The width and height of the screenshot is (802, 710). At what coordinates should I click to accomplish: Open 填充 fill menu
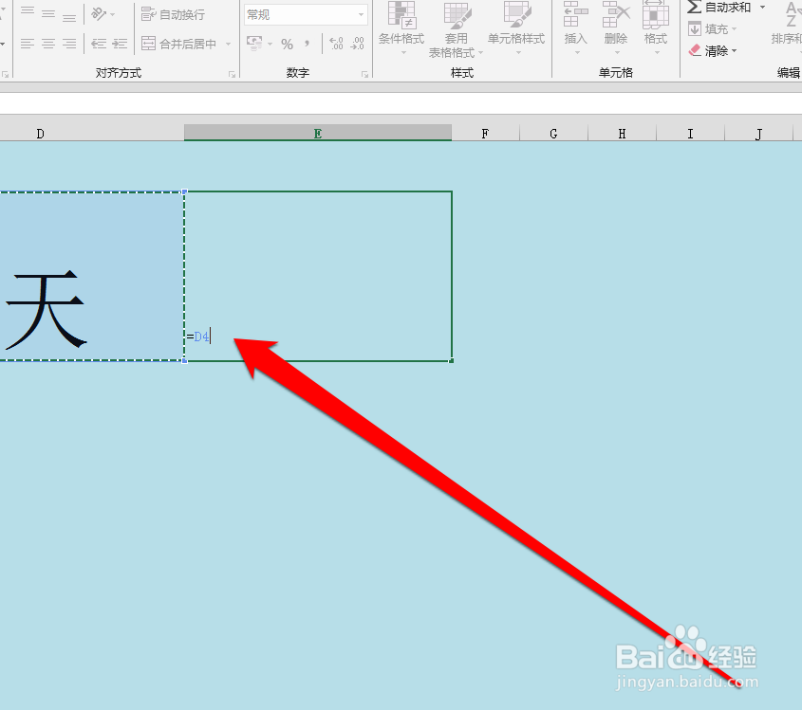(713, 29)
